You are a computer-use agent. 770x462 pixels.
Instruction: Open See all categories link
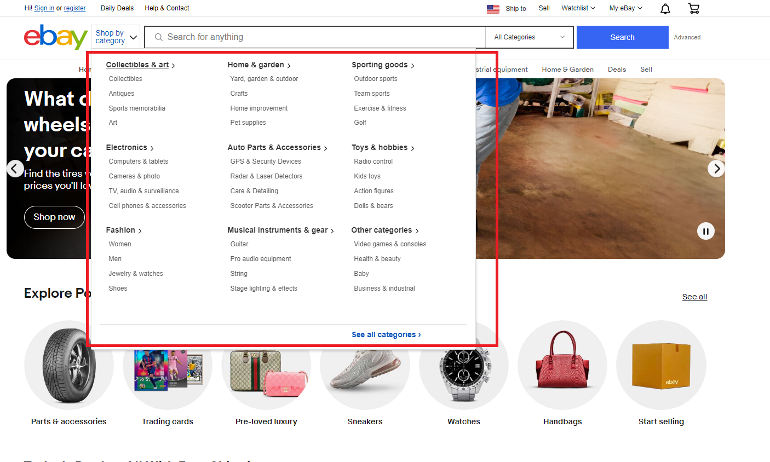coord(386,334)
